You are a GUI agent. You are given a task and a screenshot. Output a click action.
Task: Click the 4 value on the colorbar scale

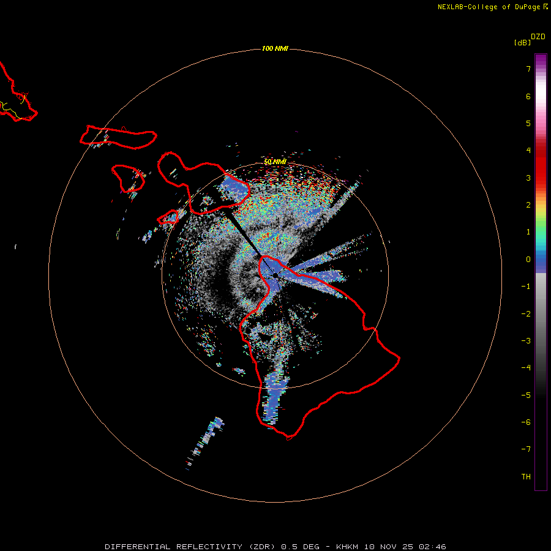click(528, 151)
